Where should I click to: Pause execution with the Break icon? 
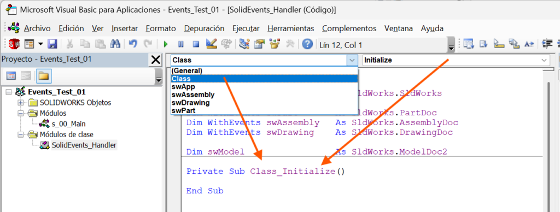pyautogui.click(x=180, y=44)
